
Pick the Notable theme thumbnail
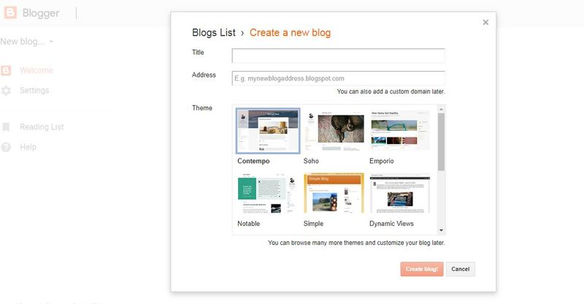coord(267,194)
